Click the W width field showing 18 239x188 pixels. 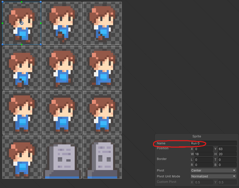tap(204, 154)
